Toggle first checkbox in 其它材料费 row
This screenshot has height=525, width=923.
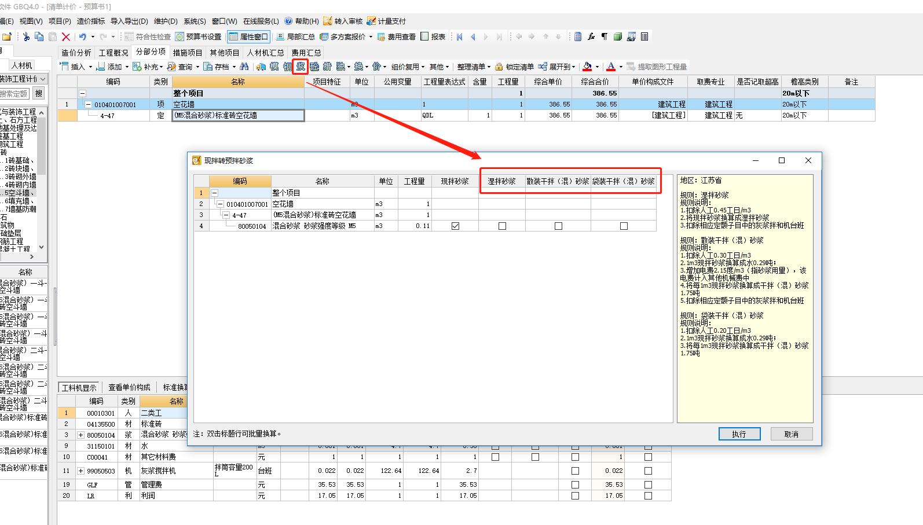(x=495, y=457)
